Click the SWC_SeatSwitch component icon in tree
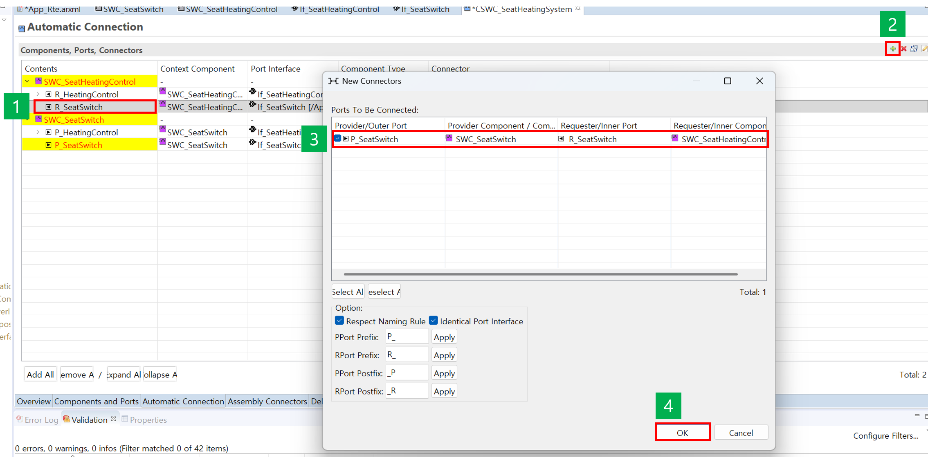This screenshot has height=460, width=928. (38, 119)
